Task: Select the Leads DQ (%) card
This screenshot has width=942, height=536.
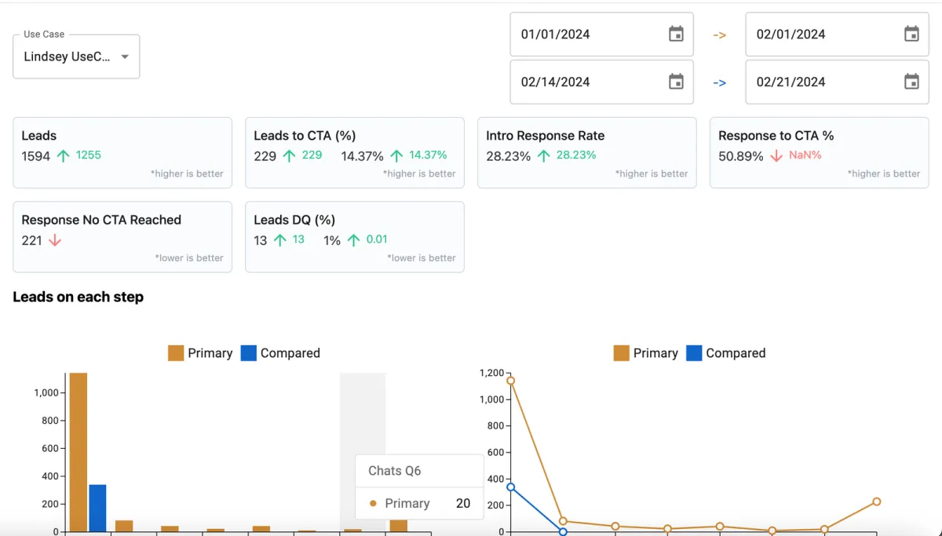Action: 355,237
